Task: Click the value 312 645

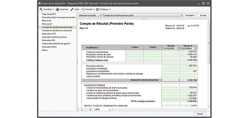Action: click(193, 98)
